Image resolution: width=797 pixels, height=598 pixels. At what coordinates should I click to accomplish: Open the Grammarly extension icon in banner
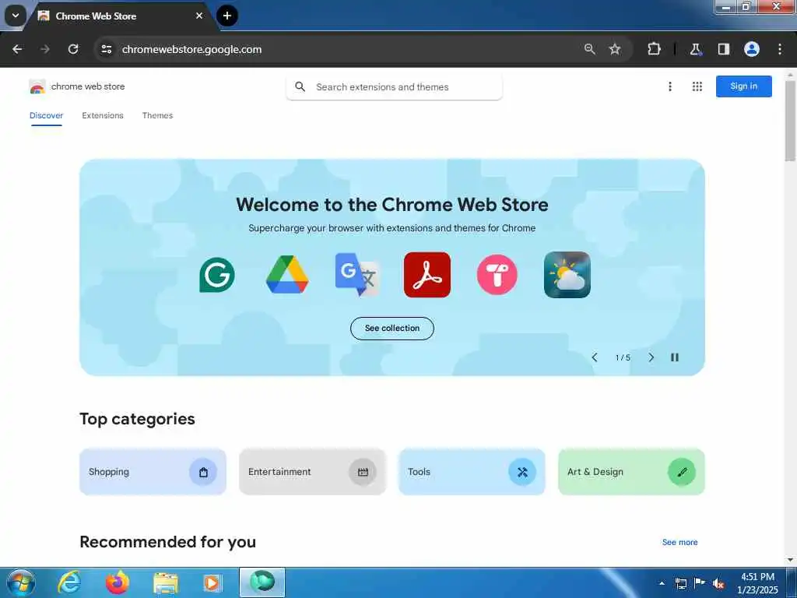click(x=217, y=275)
